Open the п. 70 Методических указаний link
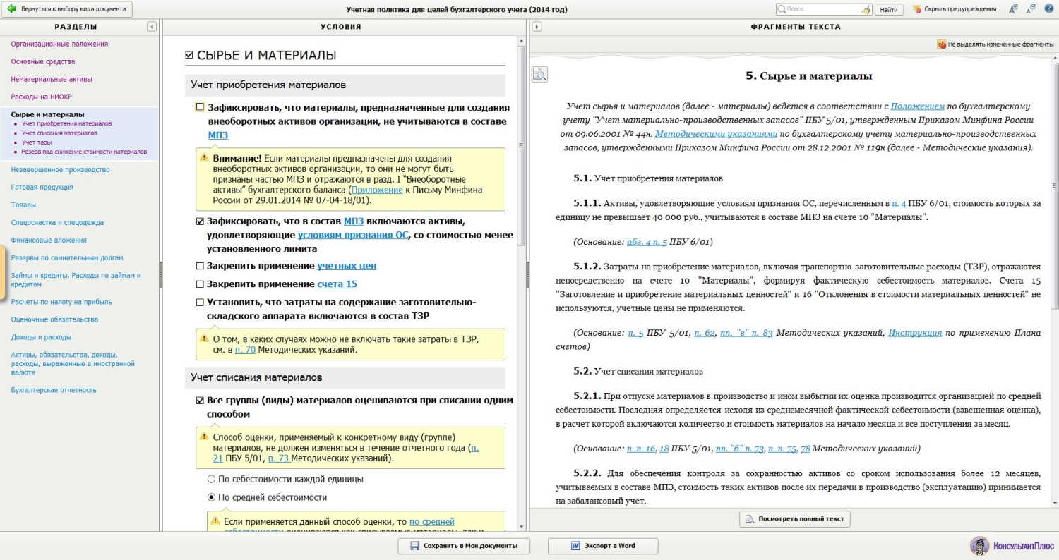The width and height of the screenshot is (1059, 560). click(x=245, y=349)
